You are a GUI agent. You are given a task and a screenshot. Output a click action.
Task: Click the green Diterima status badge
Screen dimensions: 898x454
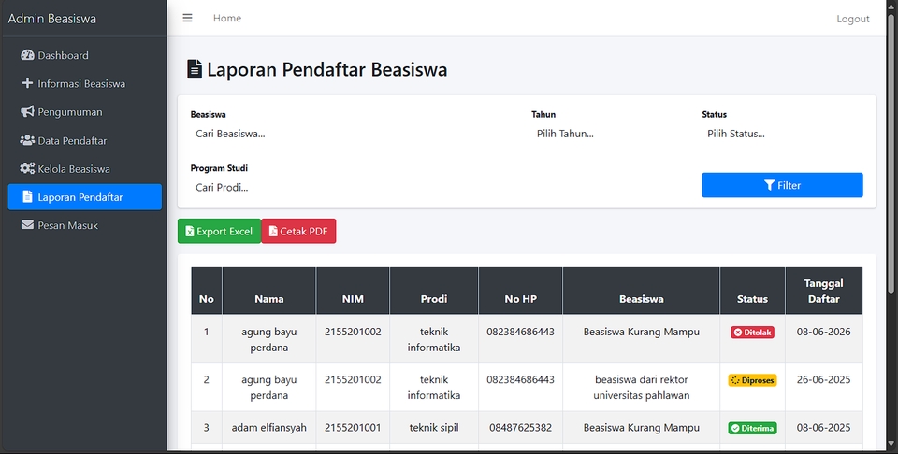pyautogui.click(x=752, y=428)
